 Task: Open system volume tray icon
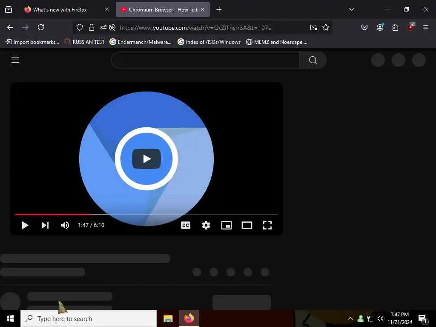coord(380,318)
